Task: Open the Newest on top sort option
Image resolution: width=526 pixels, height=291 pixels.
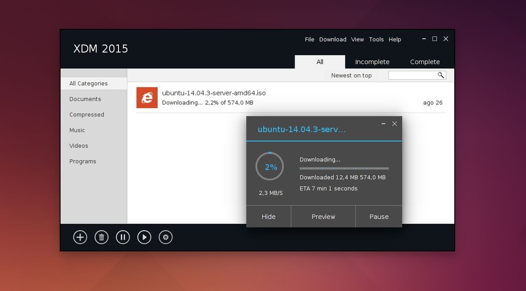Action: pos(351,75)
